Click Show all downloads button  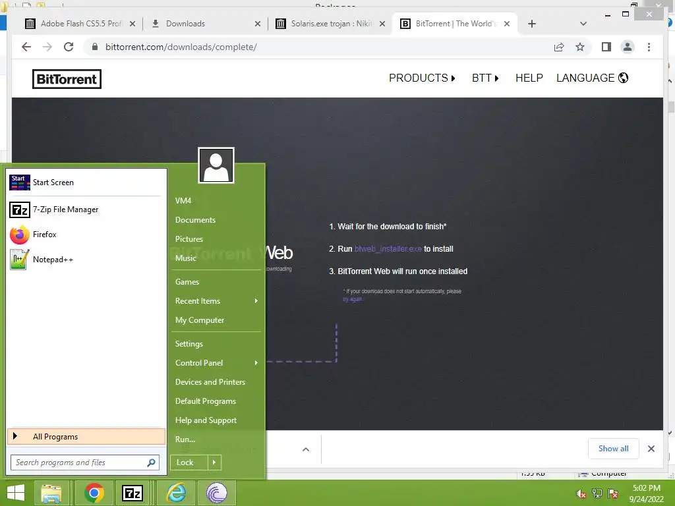point(614,449)
